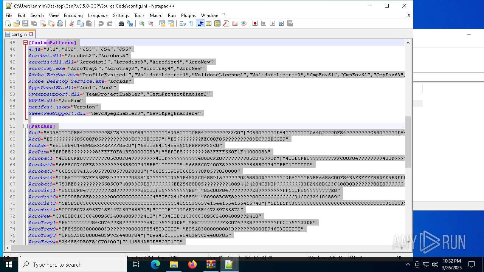Image resolution: width=484 pixels, height=272 pixels.
Task: Zoom in with the magnifier plus icon
Action: point(141,23)
